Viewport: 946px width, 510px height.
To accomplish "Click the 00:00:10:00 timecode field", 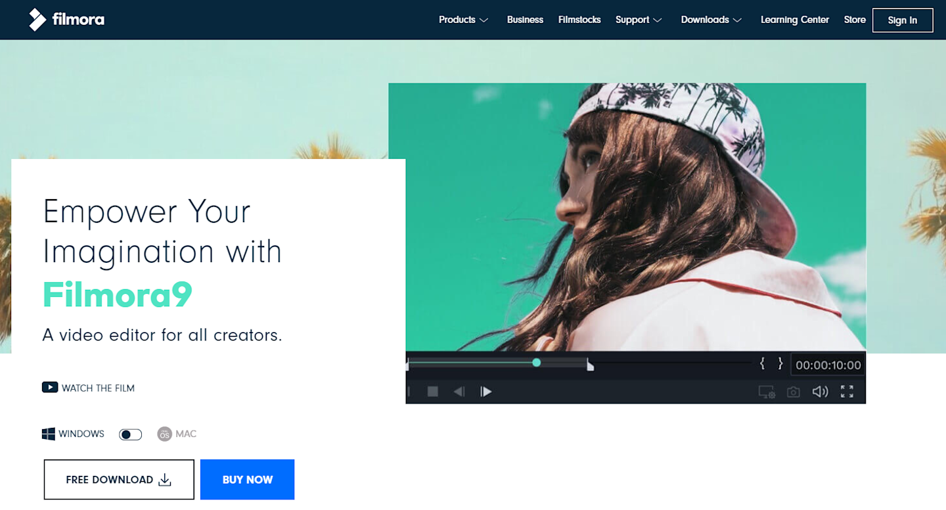I will click(828, 365).
